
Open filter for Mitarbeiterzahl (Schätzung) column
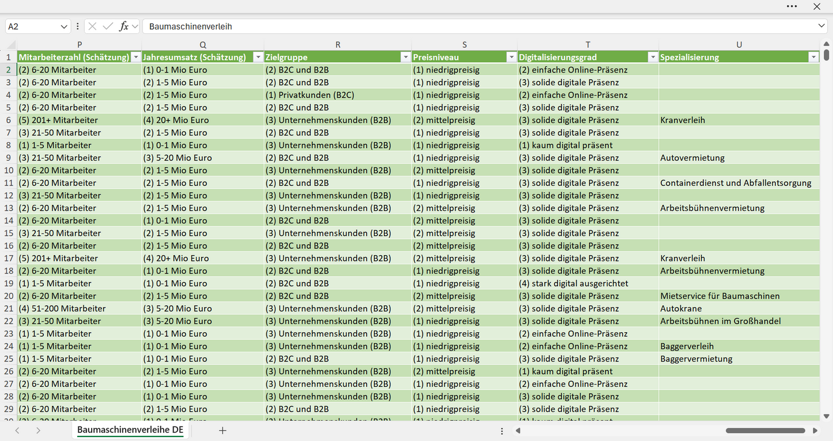[x=135, y=57]
